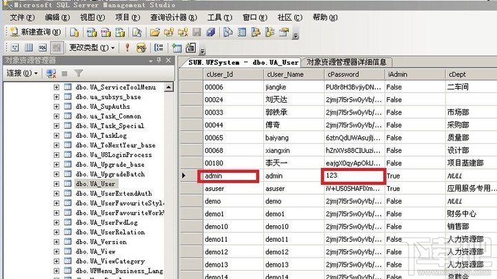Select the SUN.UFSystem - dbo.UA_User tab
Screen dimensions: 497x279
[243, 63]
